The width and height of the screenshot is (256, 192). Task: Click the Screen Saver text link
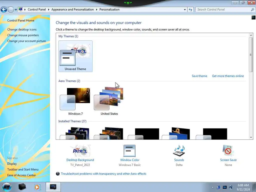click(x=228, y=160)
